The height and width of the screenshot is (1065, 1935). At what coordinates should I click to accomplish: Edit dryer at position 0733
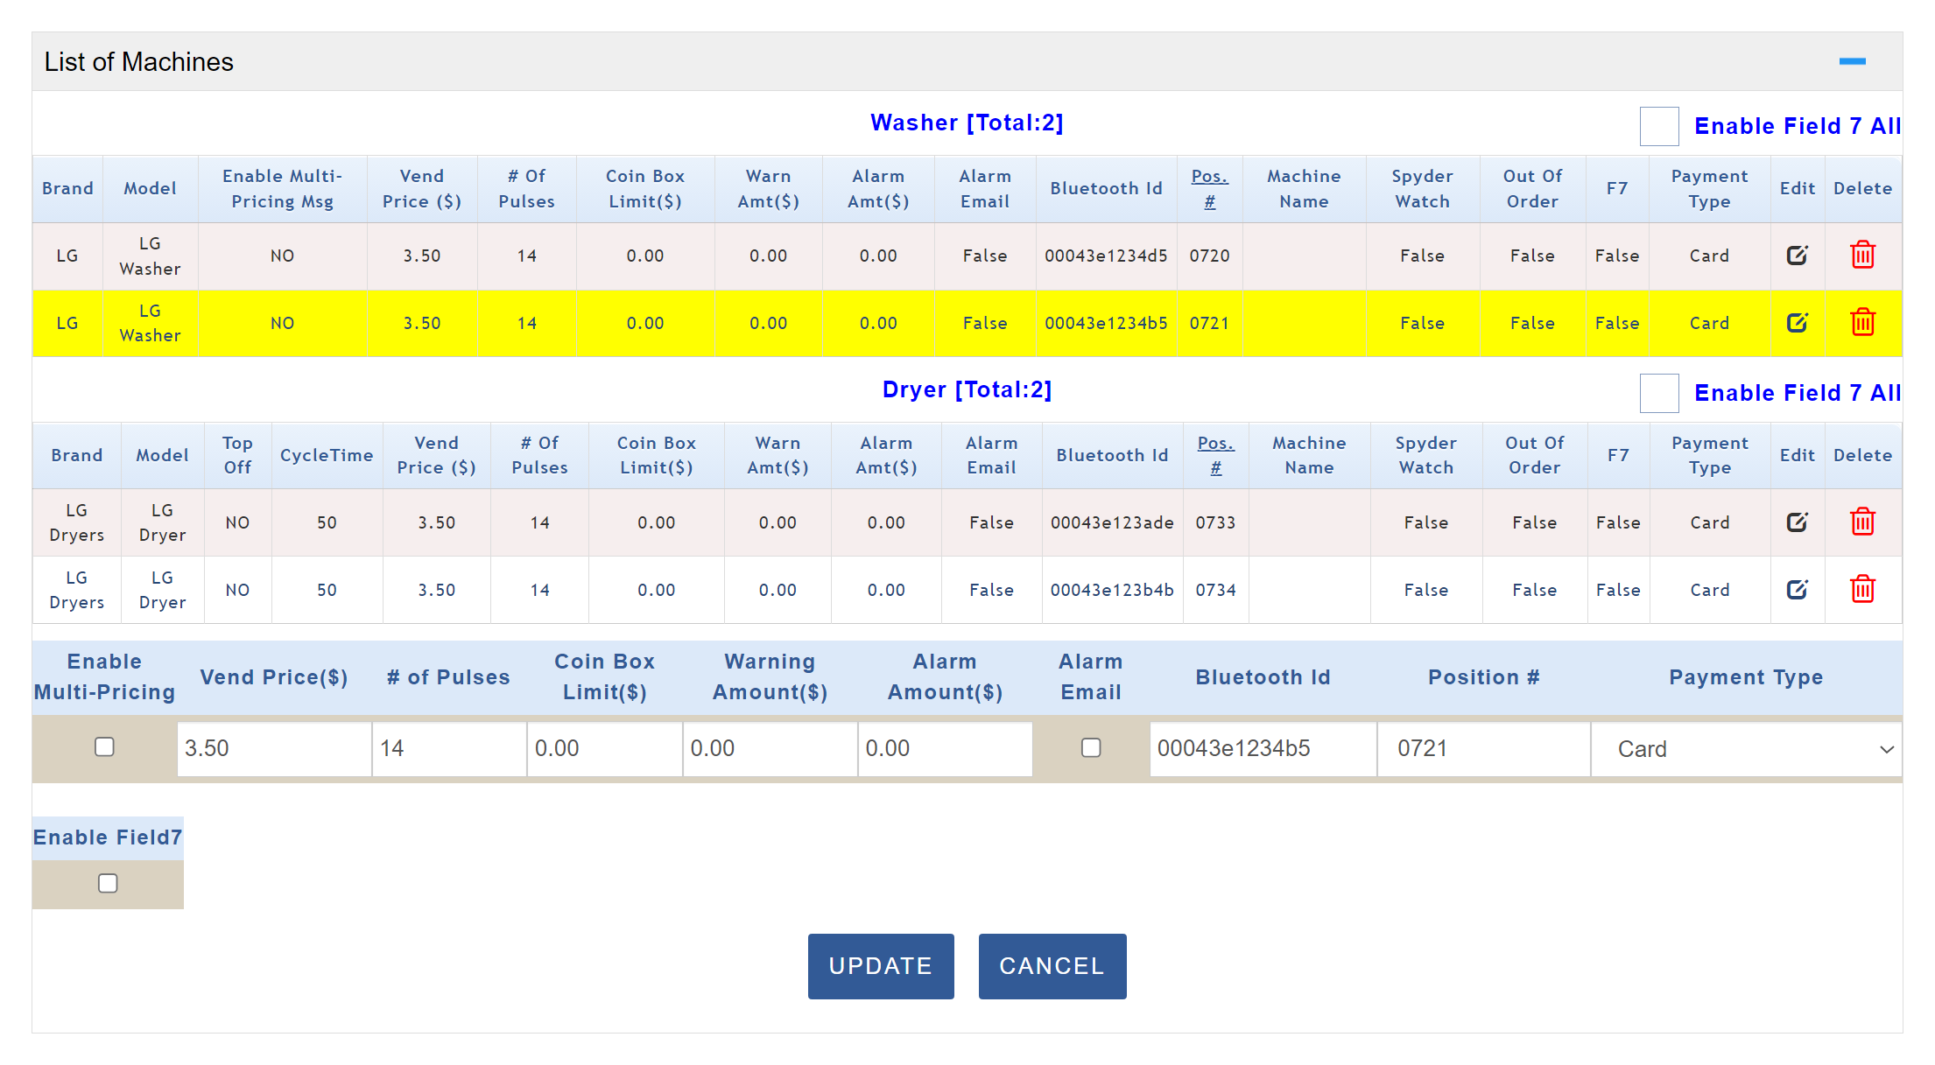pos(1797,522)
